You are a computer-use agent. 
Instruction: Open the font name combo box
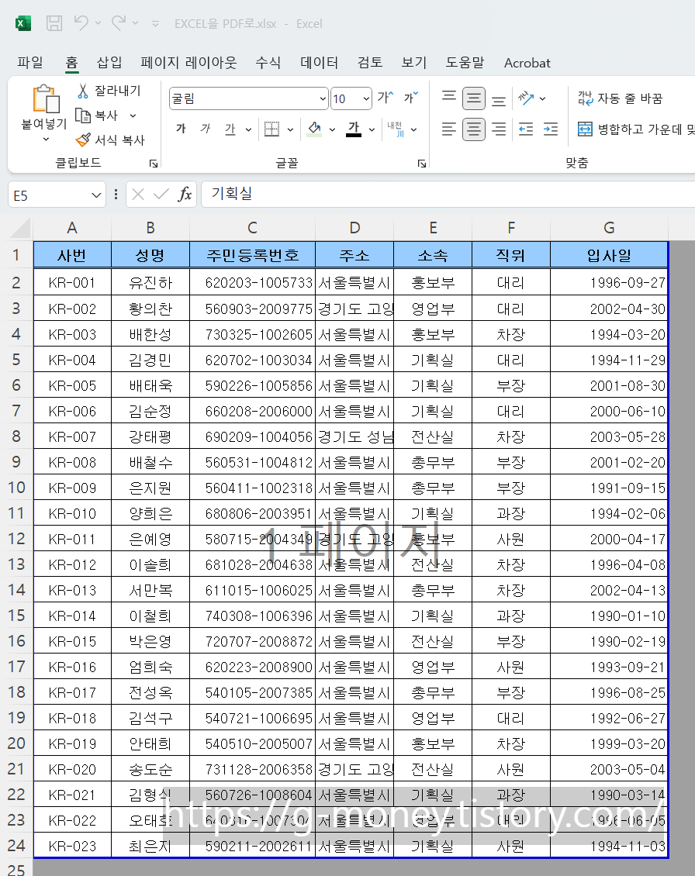point(247,99)
